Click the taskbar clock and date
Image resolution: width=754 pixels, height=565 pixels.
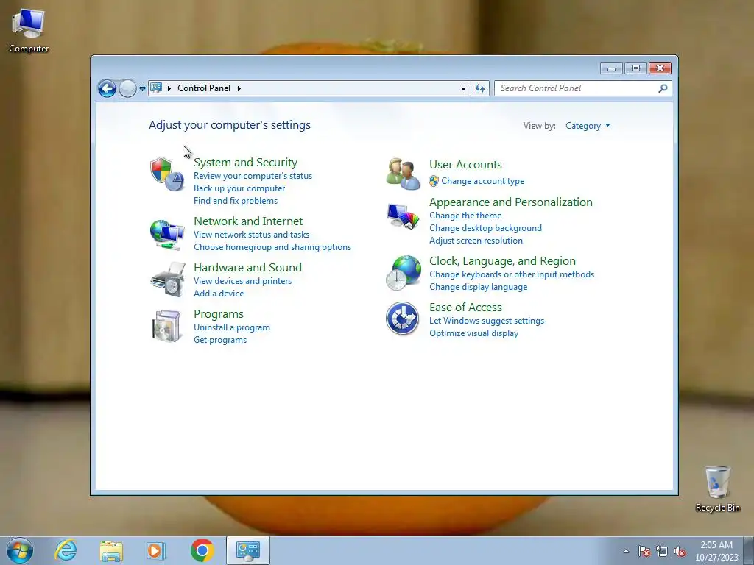(716, 551)
